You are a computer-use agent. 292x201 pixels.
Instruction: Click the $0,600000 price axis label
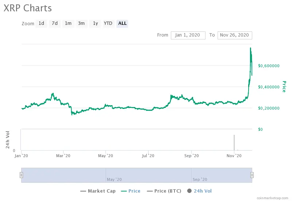(269, 66)
